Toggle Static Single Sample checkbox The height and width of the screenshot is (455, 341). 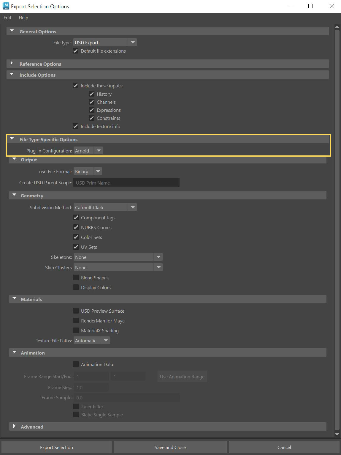click(76, 415)
